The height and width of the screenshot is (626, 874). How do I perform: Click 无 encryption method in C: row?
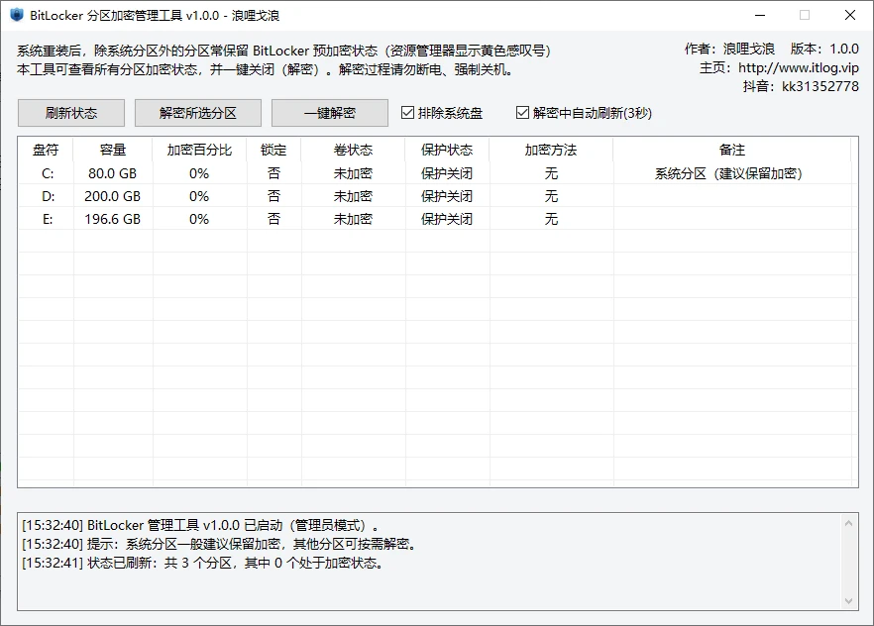tap(551, 173)
